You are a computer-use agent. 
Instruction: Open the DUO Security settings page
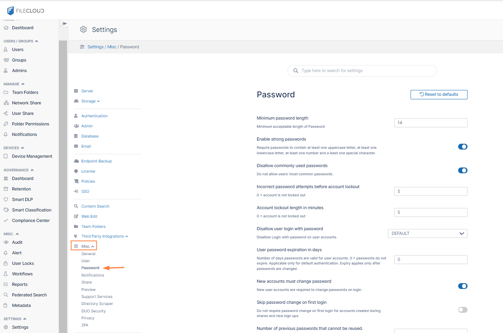pyautogui.click(x=94, y=311)
